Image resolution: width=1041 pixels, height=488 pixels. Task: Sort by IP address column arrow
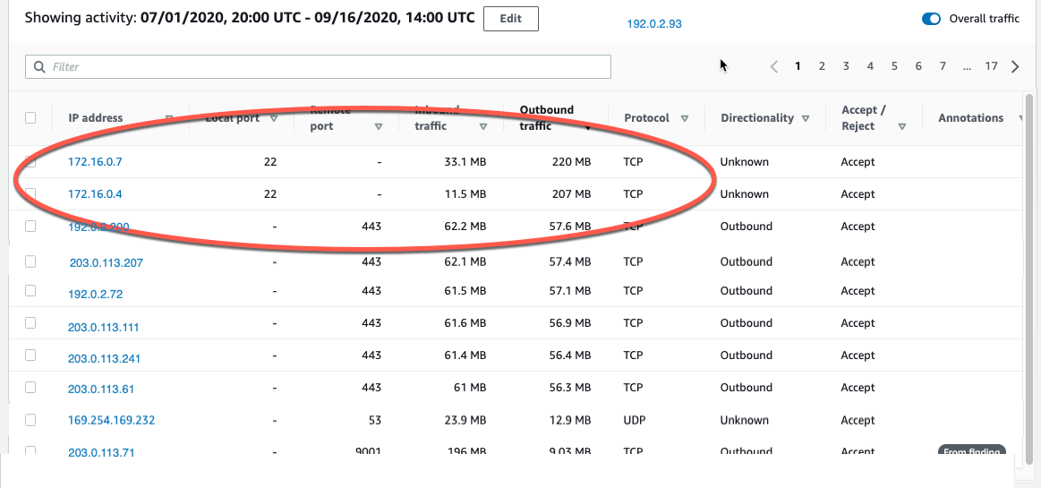pos(168,119)
